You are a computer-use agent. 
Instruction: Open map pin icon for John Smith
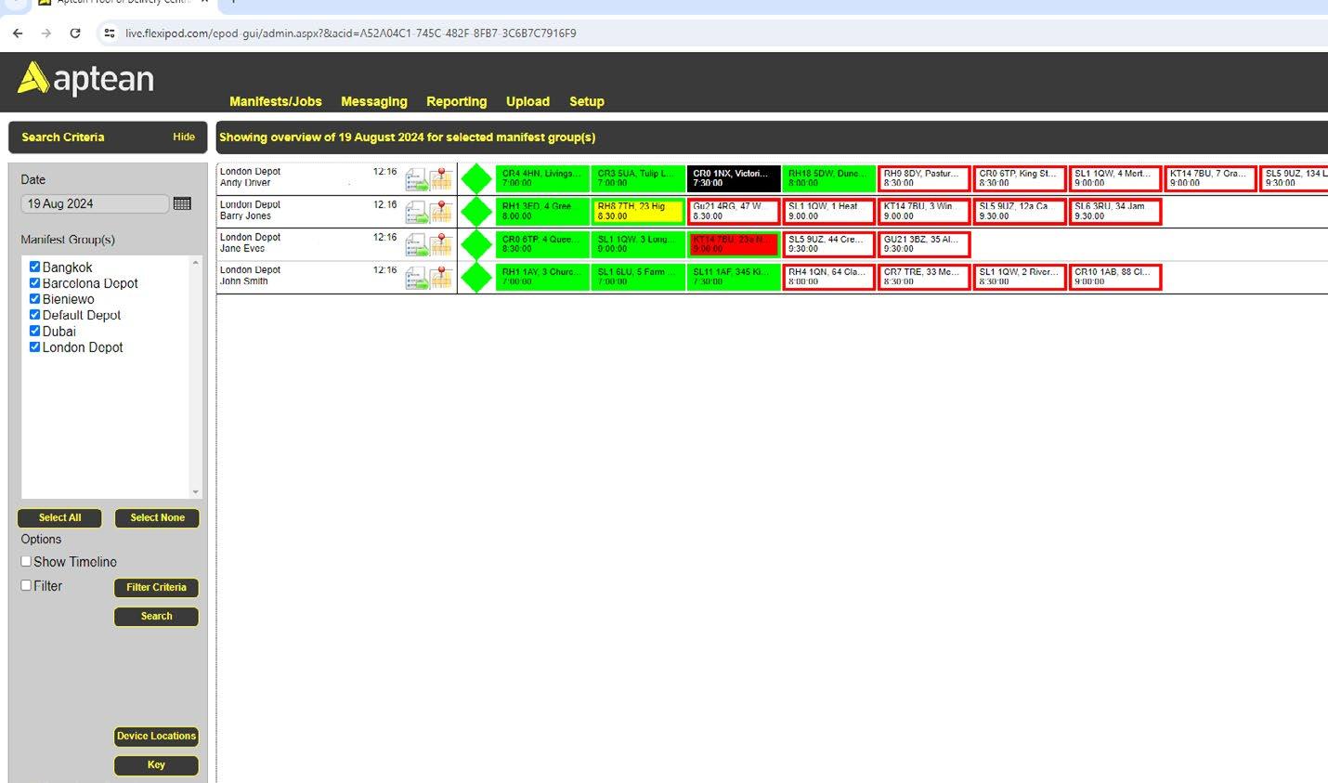coord(441,278)
